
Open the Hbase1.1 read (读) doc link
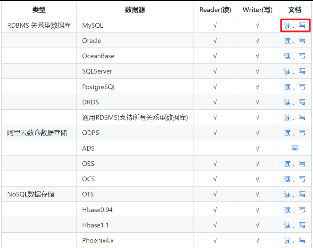coord(287,225)
